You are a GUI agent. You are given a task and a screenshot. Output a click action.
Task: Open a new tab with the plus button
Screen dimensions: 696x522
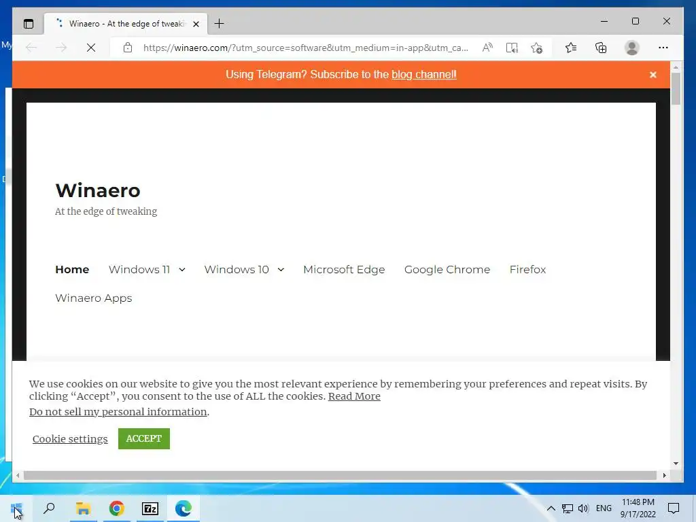219,24
